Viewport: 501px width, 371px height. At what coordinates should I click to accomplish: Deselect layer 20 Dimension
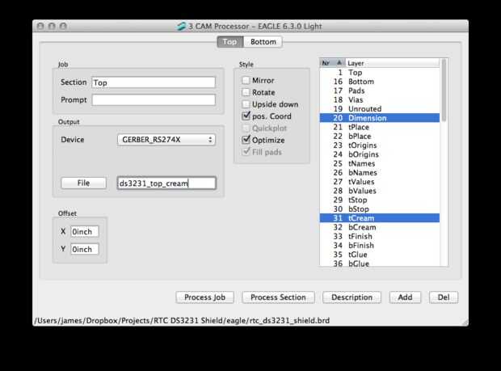pos(380,118)
